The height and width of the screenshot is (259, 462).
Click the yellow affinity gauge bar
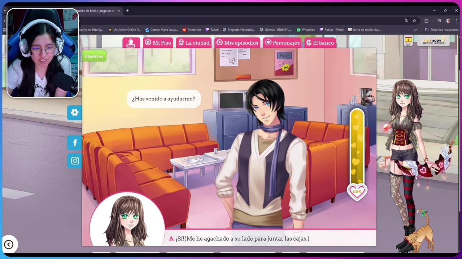point(357,147)
